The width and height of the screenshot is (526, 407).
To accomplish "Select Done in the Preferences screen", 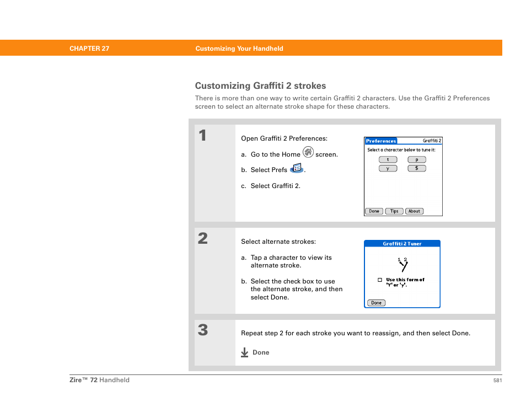I will click(374, 211).
